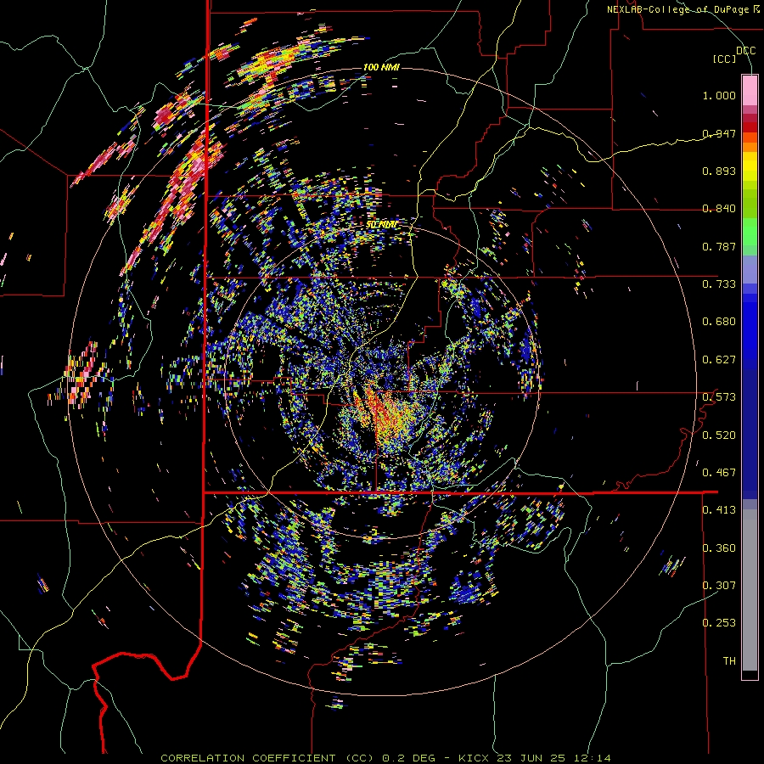Click the 50 NMI range ring label
This screenshot has width=764, height=764.
(x=381, y=225)
